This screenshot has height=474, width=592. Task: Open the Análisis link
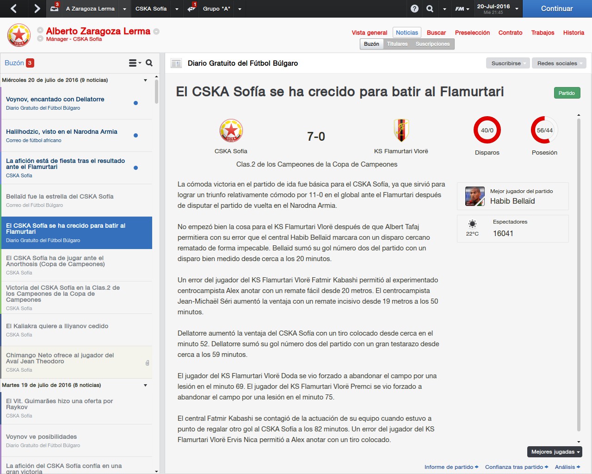tap(567, 467)
